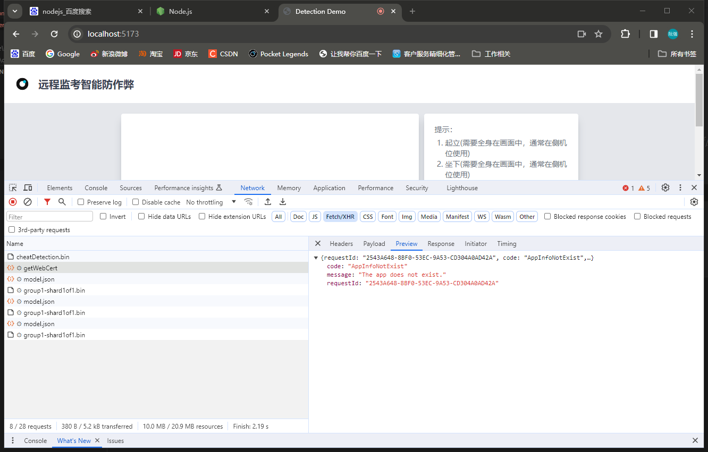Open the CSDN bookmark
The image size is (708, 452).
(x=223, y=54)
